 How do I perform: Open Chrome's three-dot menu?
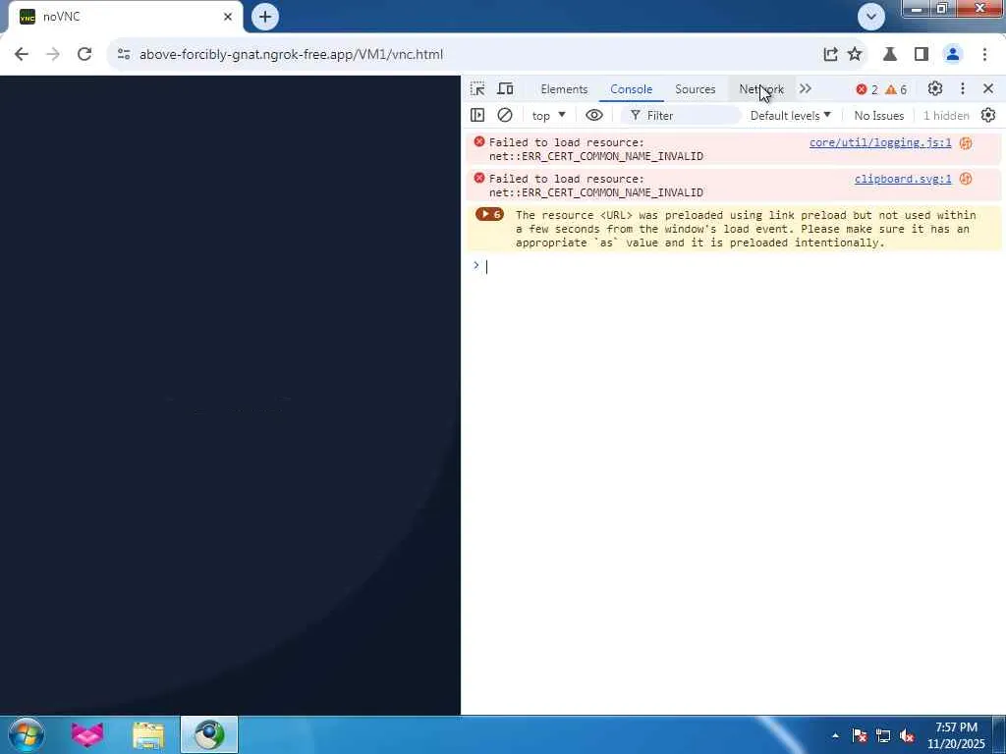[x=984, y=55]
